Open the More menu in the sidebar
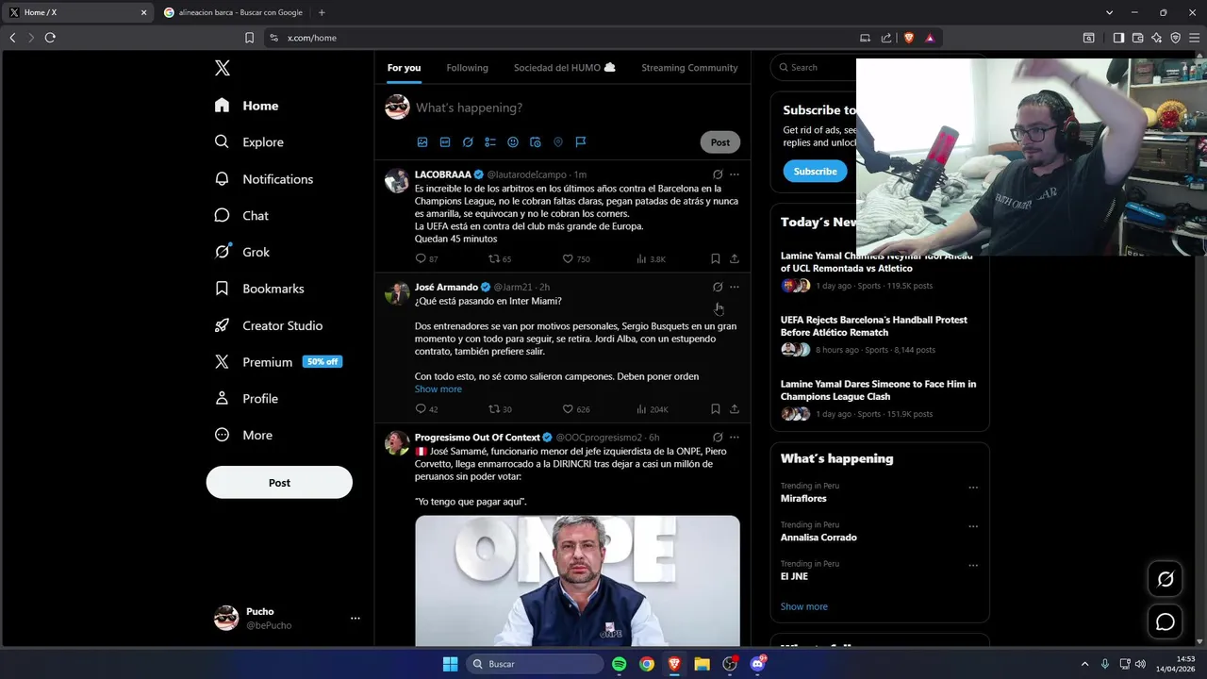The image size is (1207, 679). 243,436
